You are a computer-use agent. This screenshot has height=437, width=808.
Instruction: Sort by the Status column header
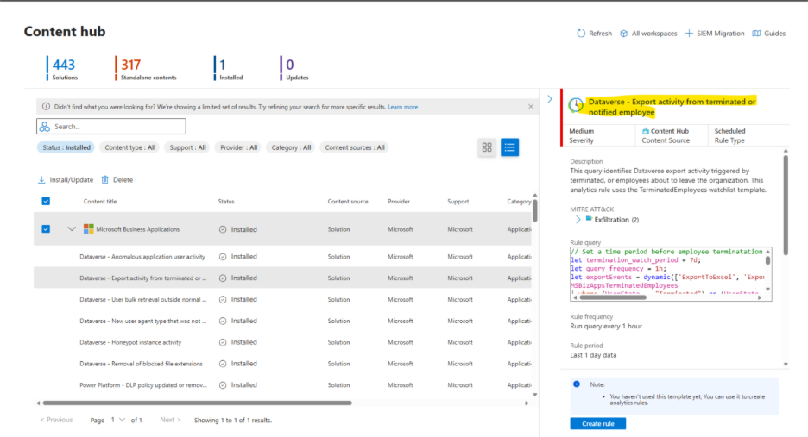coord(226,202)
